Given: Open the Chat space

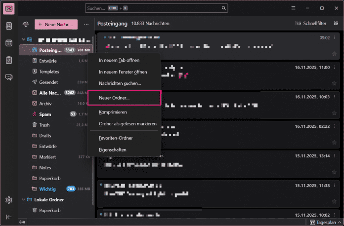Looking at the screenshot, I should coord(9,76).
